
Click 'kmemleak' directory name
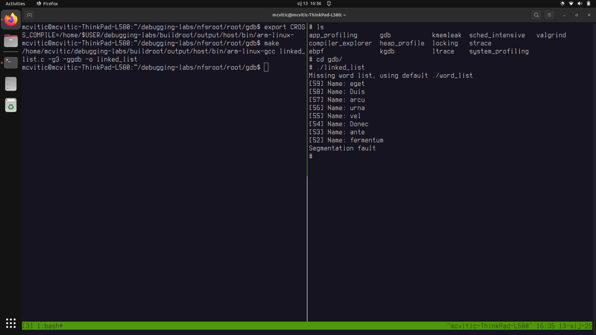447,35
